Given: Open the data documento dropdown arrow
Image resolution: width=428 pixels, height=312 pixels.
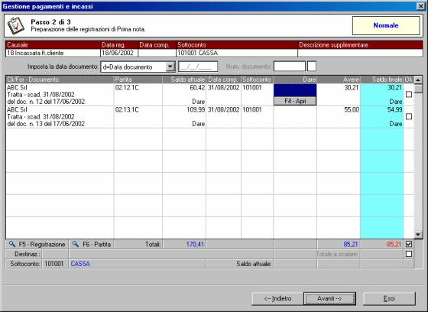Looking at the screenshot, I should [x=170, y=67].
